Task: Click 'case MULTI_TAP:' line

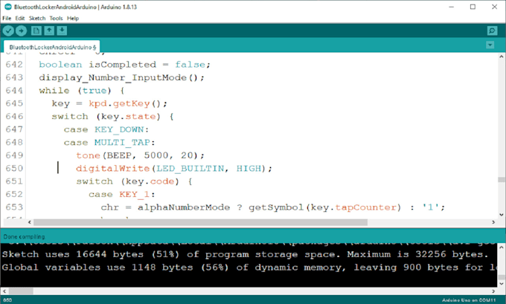Action: 109,143
